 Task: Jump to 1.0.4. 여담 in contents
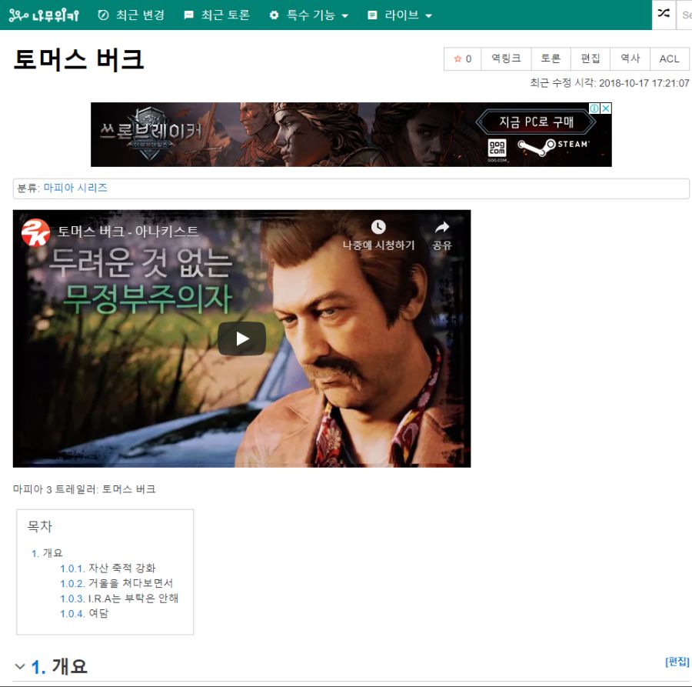pyautogui.click(x=84, y=613)
